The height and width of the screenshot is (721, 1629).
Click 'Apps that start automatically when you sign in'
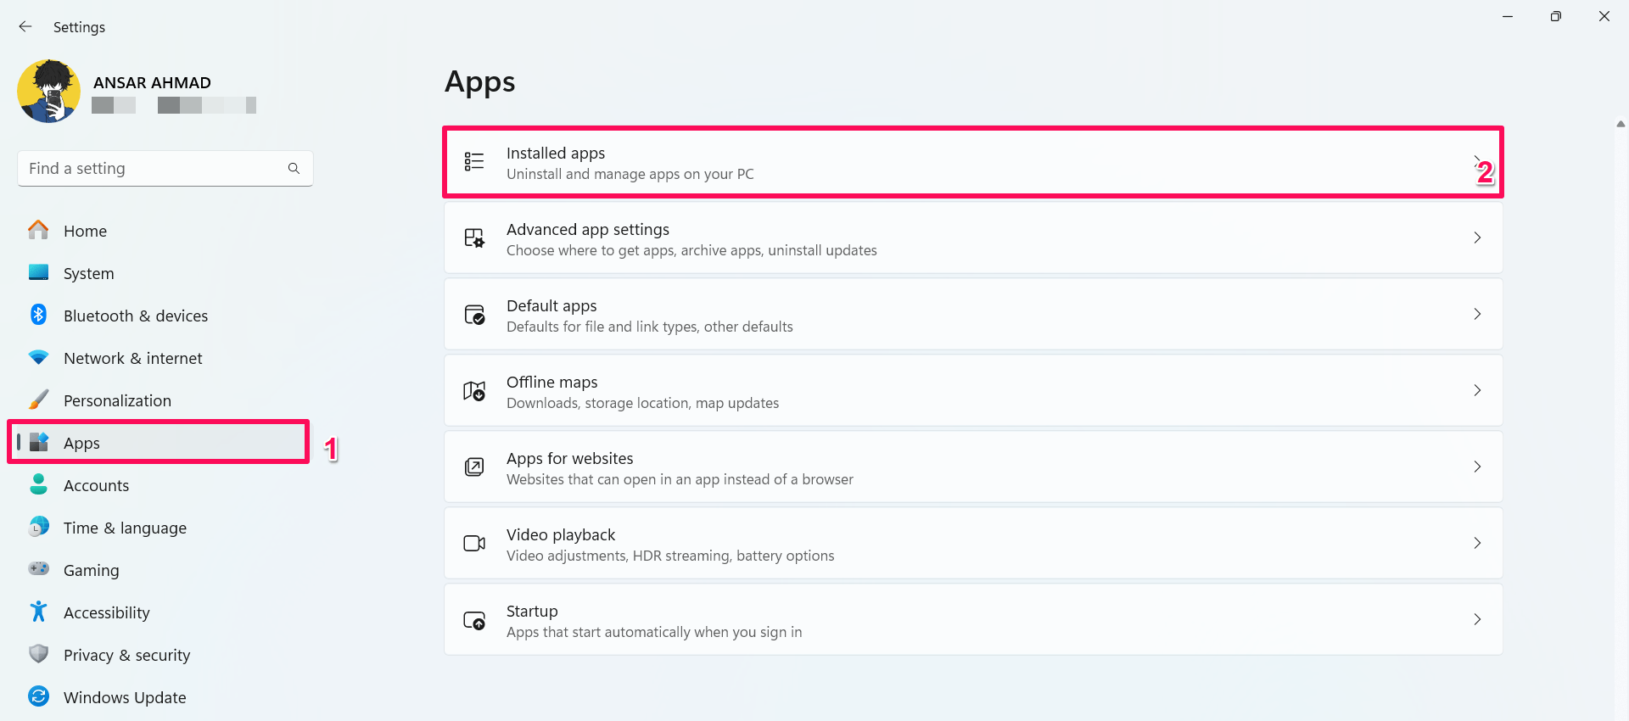654,632
